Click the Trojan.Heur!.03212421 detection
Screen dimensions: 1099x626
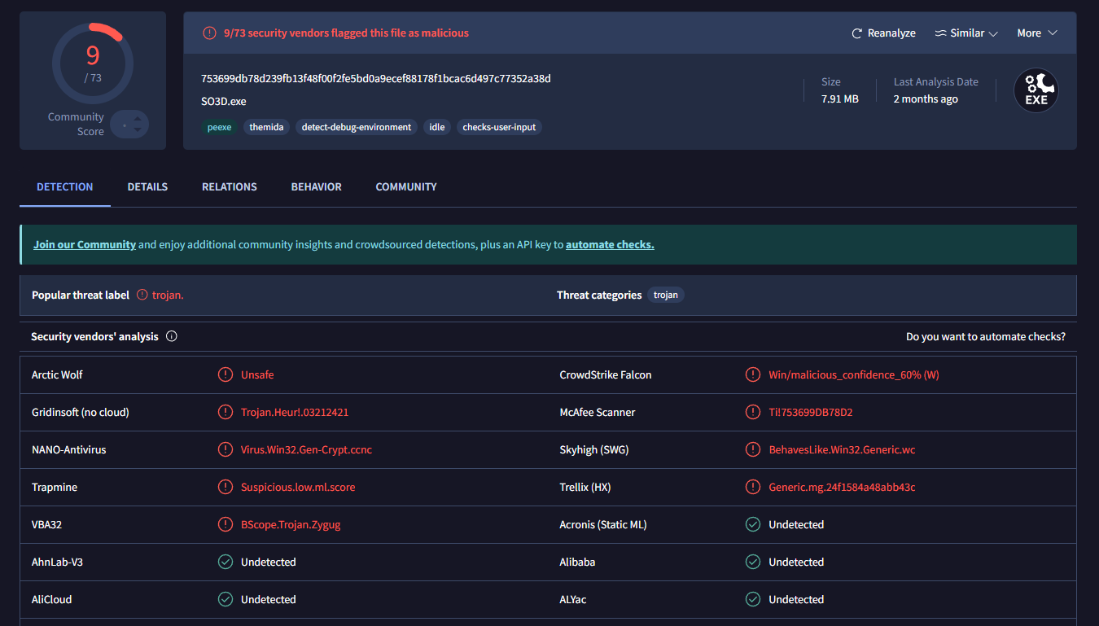coord(295,412)
